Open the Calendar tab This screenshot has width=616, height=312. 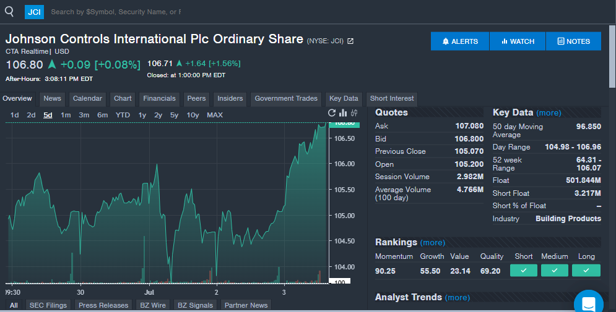[x=87, y=99]
